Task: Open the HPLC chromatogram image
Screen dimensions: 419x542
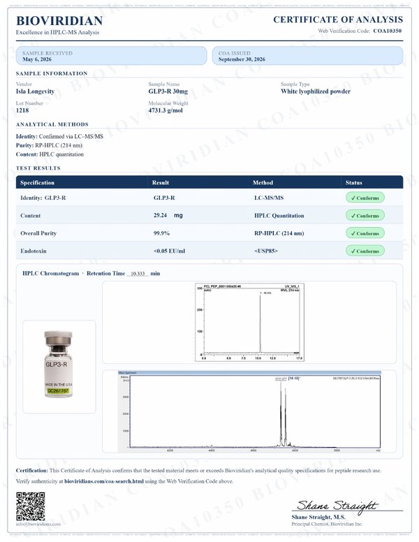Action: tap(249, 322)
